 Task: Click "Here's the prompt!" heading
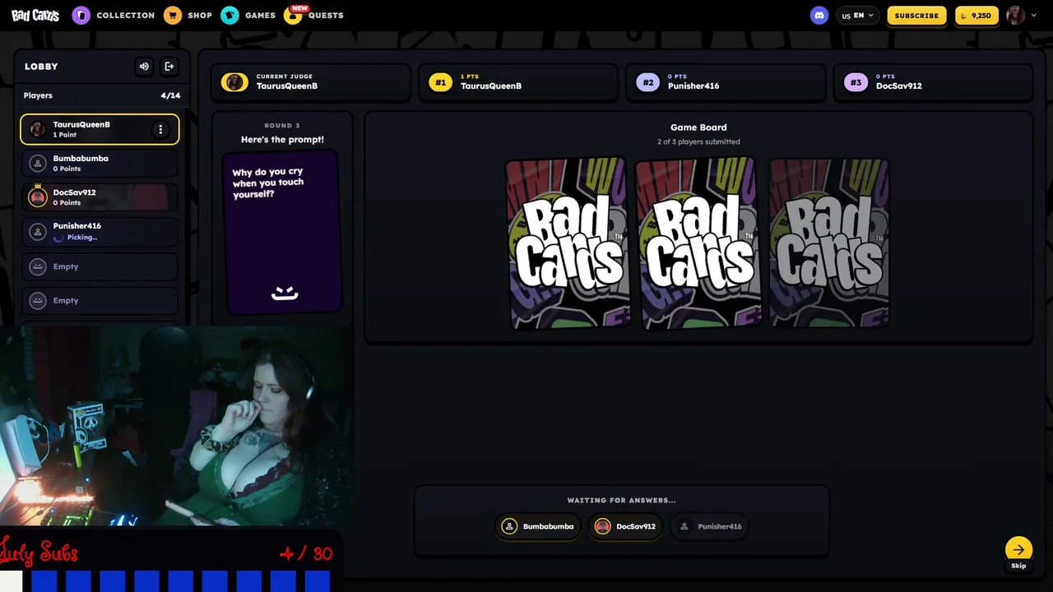click(x=282, y=140)
